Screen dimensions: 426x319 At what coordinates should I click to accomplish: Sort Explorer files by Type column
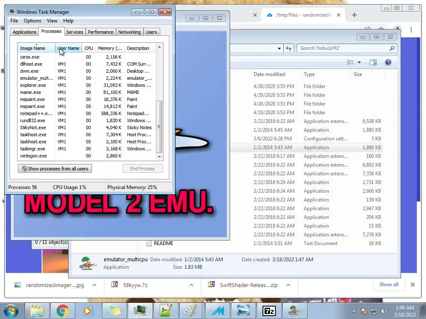point(326,74)
